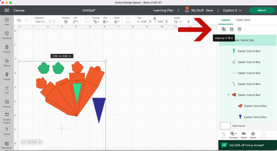The height and width of the screenshot is (151, 277).
Task: Click Save in the top bar
Action: point(209,10)
